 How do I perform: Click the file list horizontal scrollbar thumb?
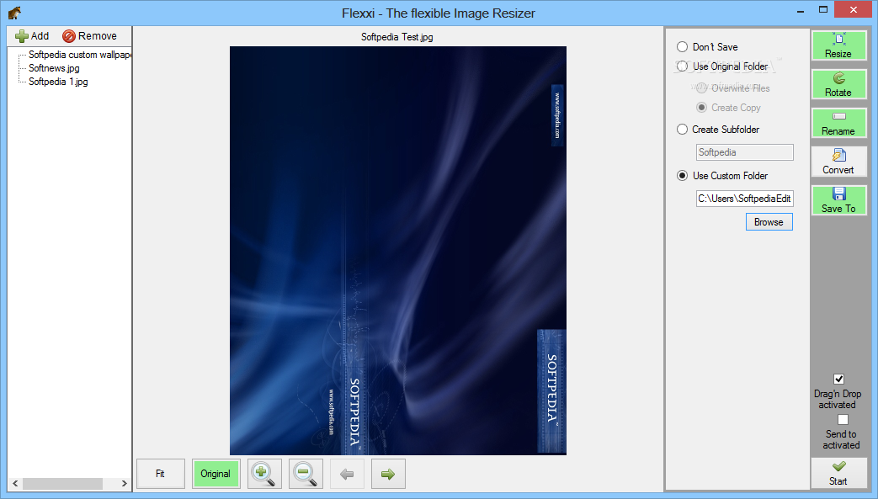62,483
